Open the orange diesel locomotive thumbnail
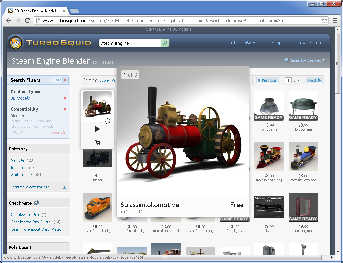Screen dimensions: 343x263 98,207
